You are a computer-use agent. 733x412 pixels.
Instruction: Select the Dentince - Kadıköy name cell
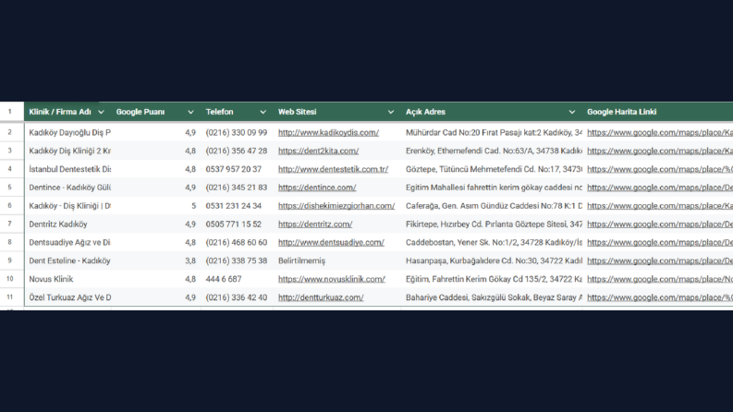[x=68, y=188]
